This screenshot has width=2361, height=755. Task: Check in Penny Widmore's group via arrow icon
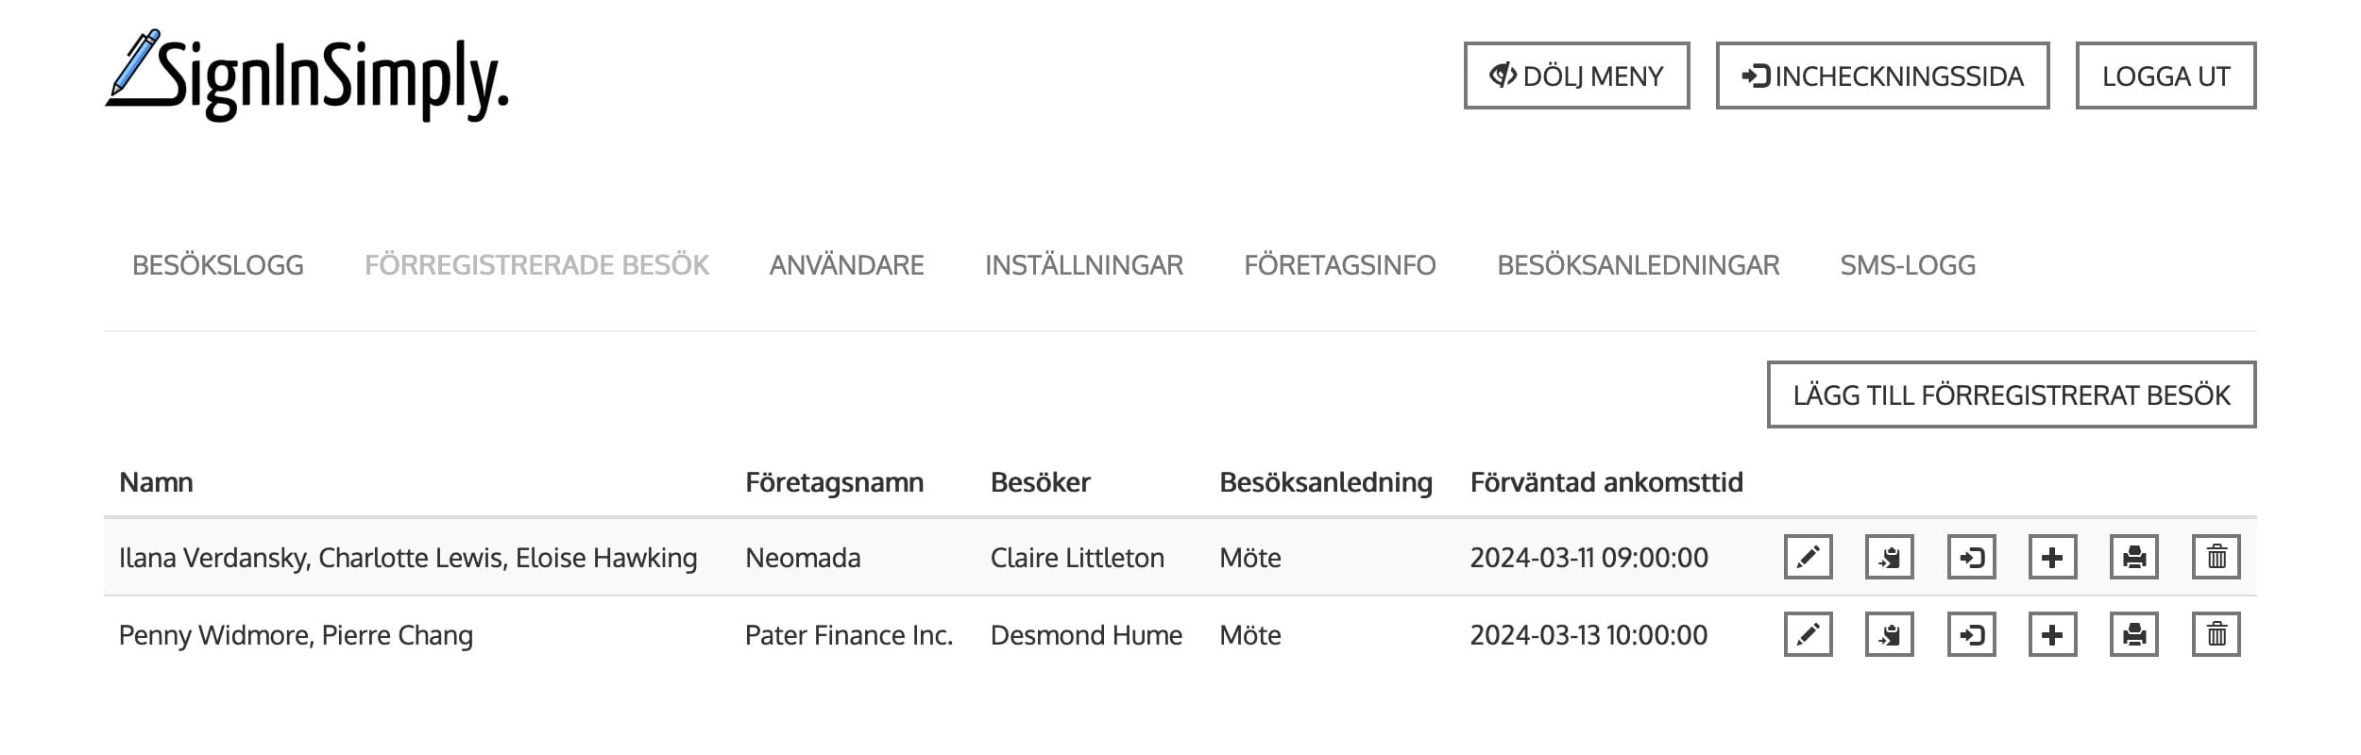coord(1971,634)
